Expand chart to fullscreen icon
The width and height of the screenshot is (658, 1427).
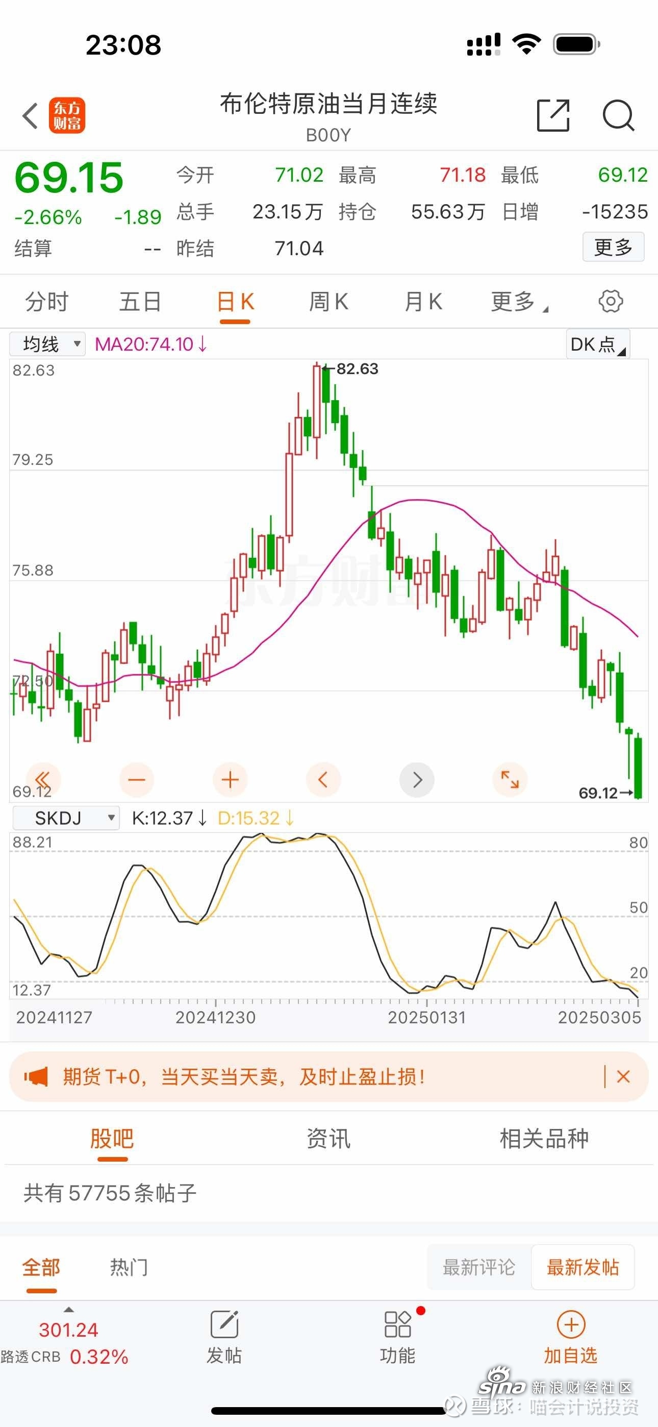pos(510,779)
